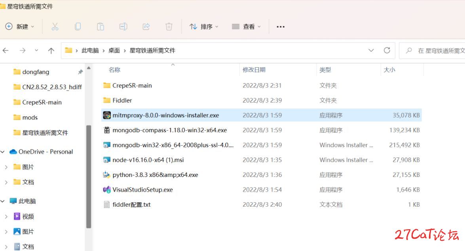
Task: Click the 35,078 KB size cell
Action: (406, 115)
